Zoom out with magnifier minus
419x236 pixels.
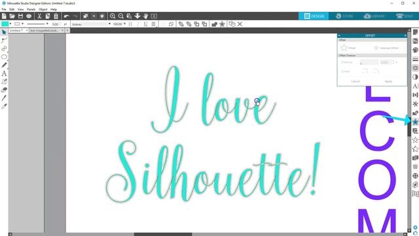pos(120,16)
